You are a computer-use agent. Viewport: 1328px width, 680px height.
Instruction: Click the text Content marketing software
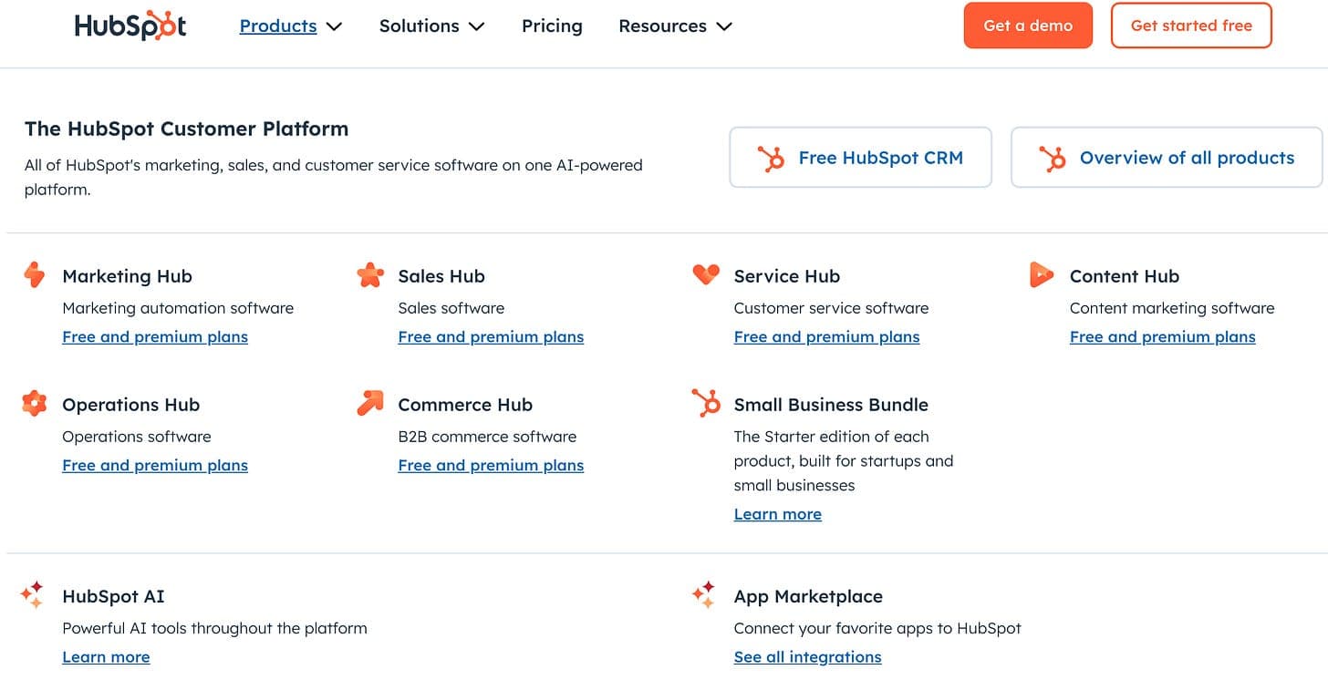1172,308
